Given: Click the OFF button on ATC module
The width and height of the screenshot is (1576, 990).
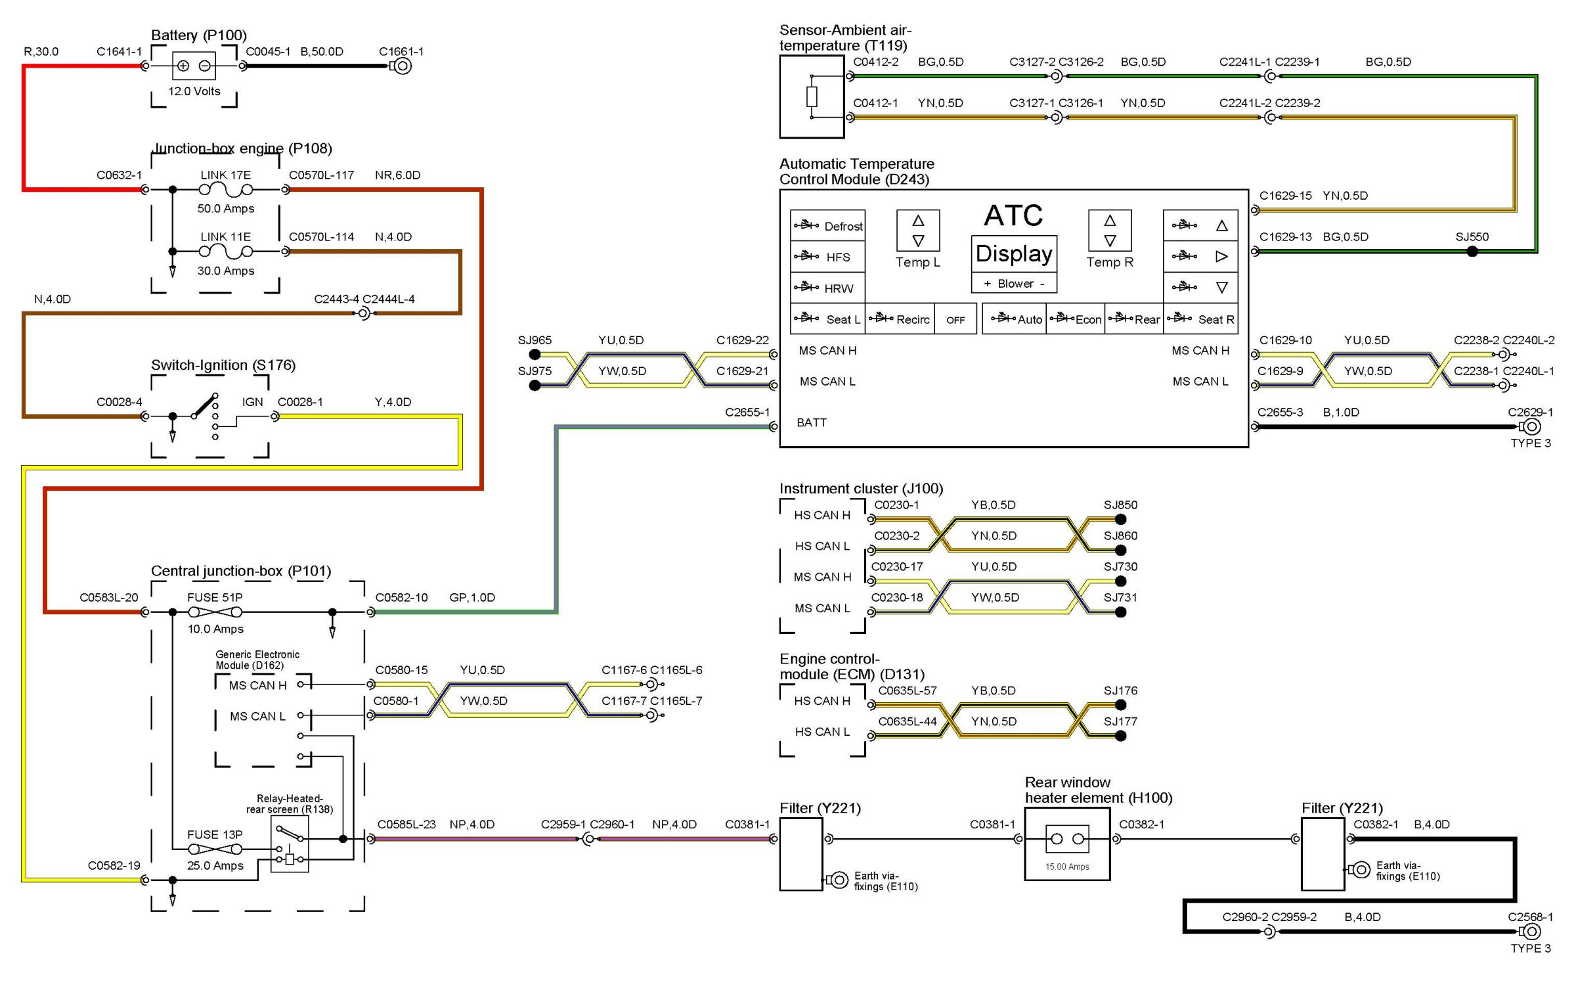Looking at the screenshot, I should coord(955,320).
